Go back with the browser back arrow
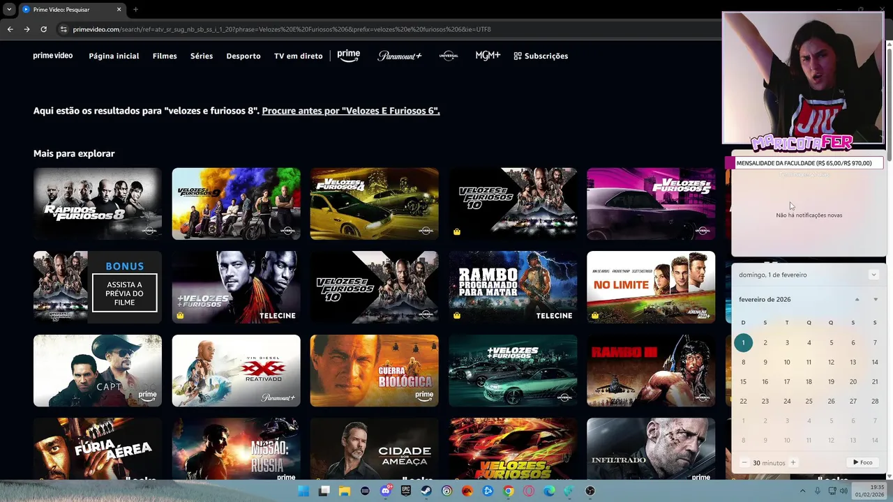 coord(10,29)
